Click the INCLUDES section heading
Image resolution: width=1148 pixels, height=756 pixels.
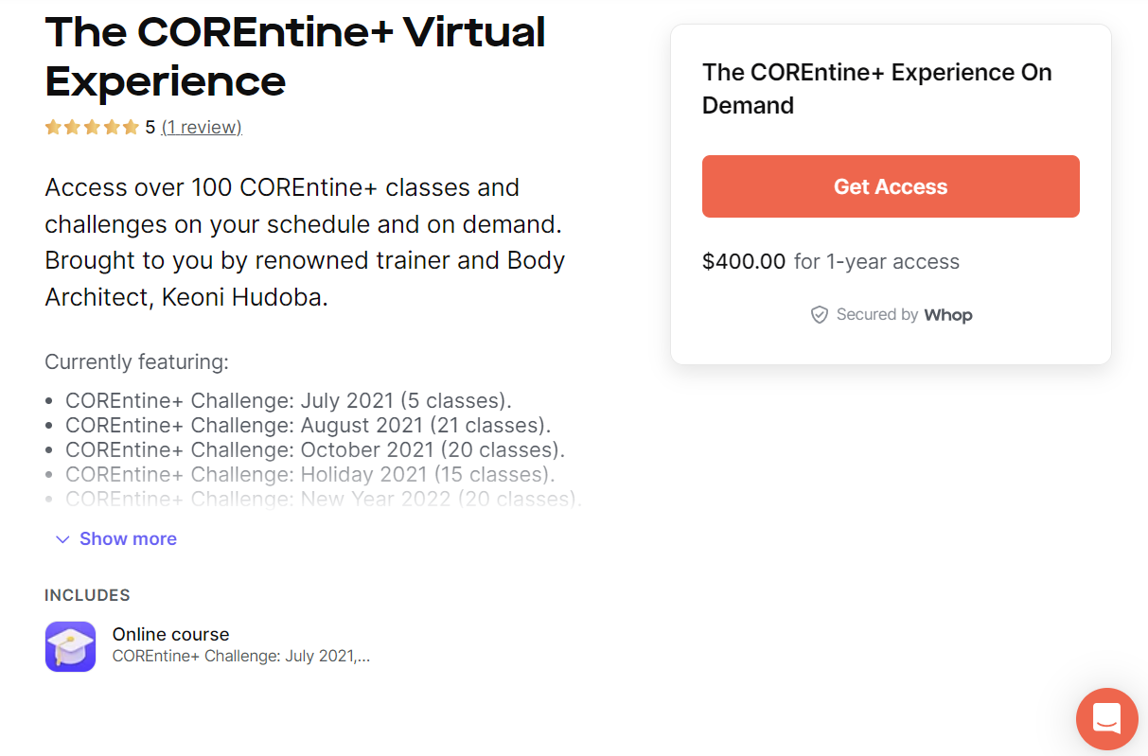coord(87,595)
